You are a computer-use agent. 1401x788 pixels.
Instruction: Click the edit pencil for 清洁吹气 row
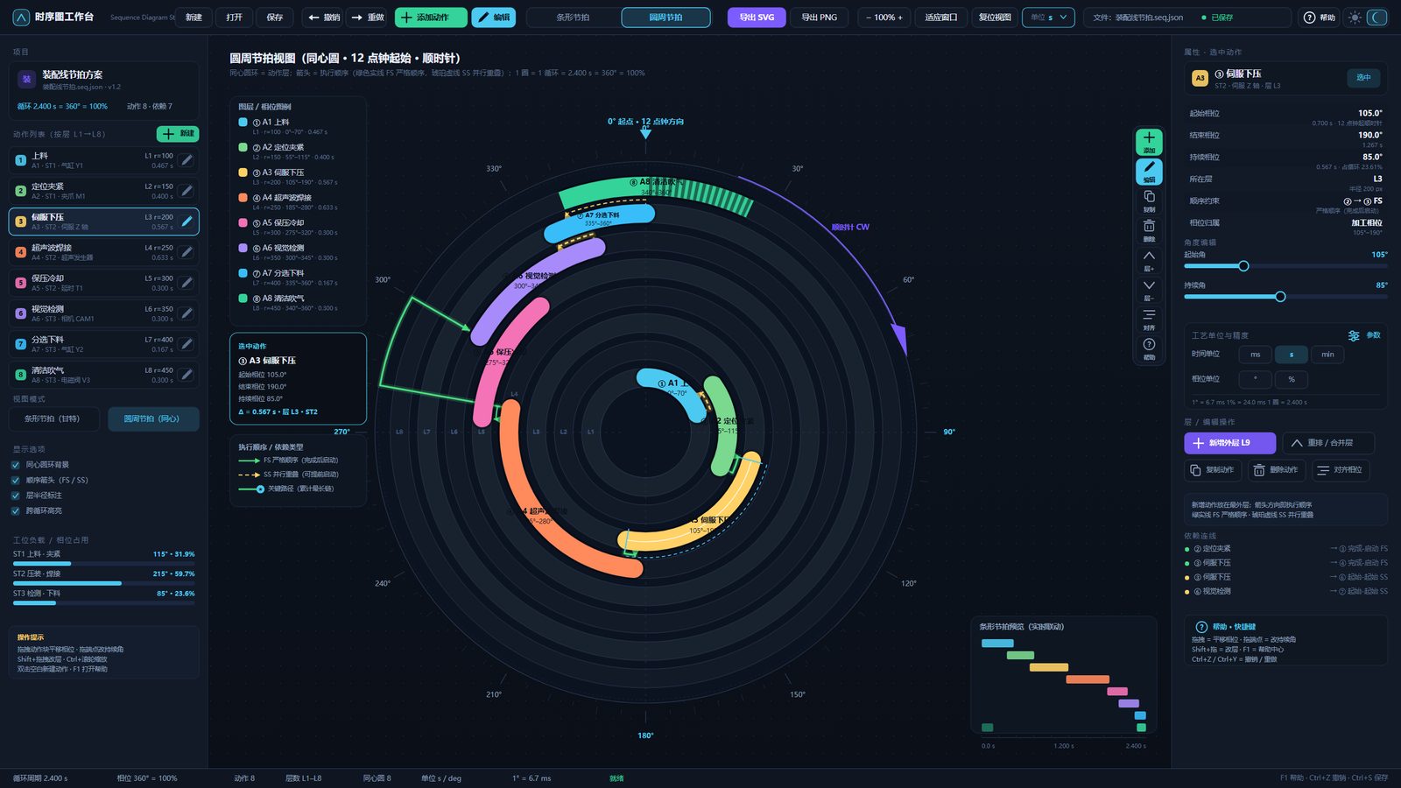click(187, 375)
